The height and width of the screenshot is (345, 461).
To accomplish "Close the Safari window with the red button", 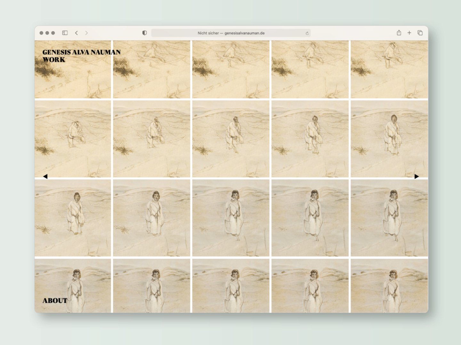I will pos(41,33).
